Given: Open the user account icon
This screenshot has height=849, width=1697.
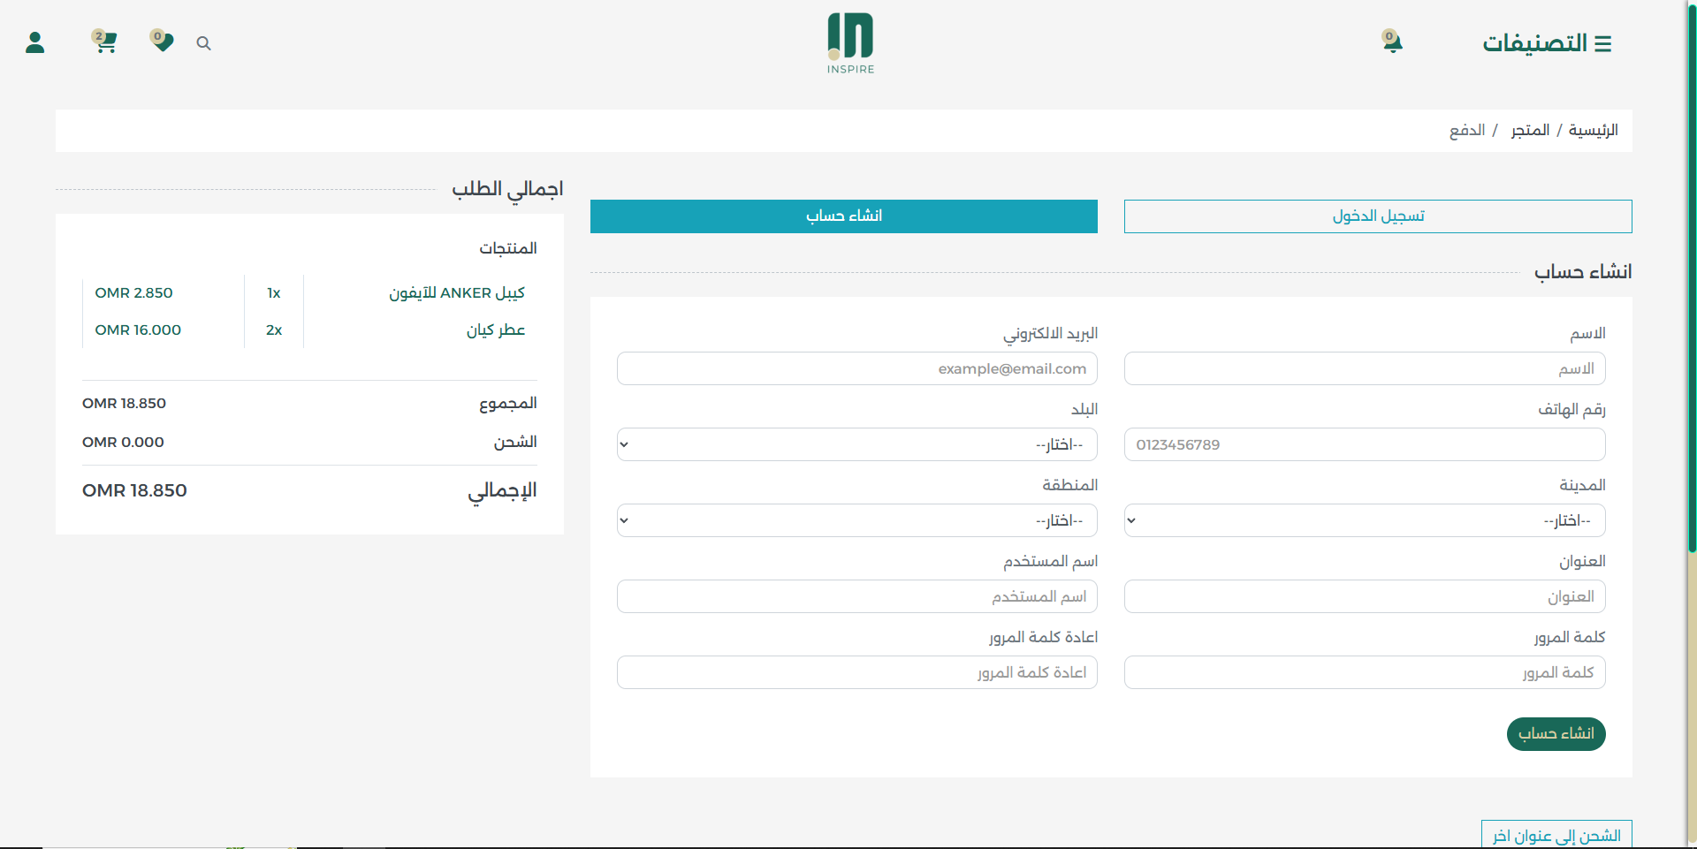Looking at the screenshot, I should [35, 42].
